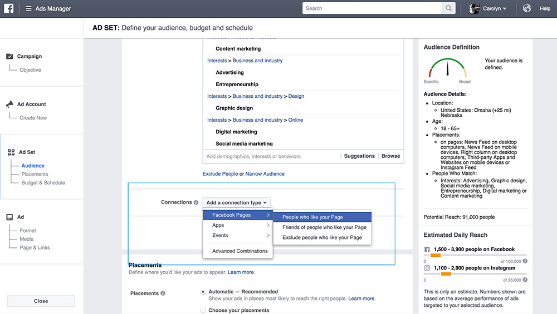Click the top Search field
This screenshot has height=314, width=557.
(372, 8)
